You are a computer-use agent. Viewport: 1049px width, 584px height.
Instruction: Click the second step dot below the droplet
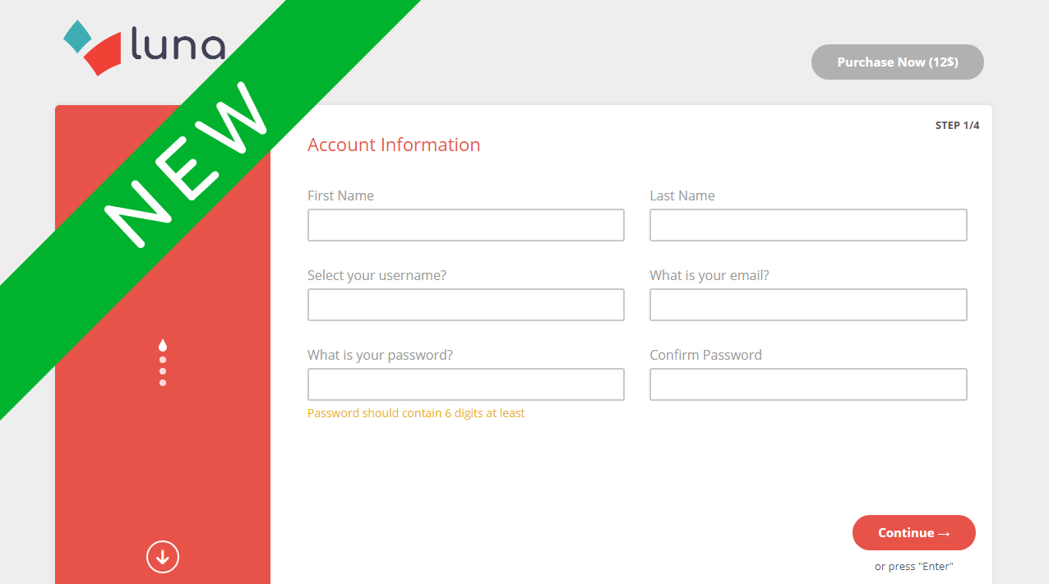click(163, 360)
